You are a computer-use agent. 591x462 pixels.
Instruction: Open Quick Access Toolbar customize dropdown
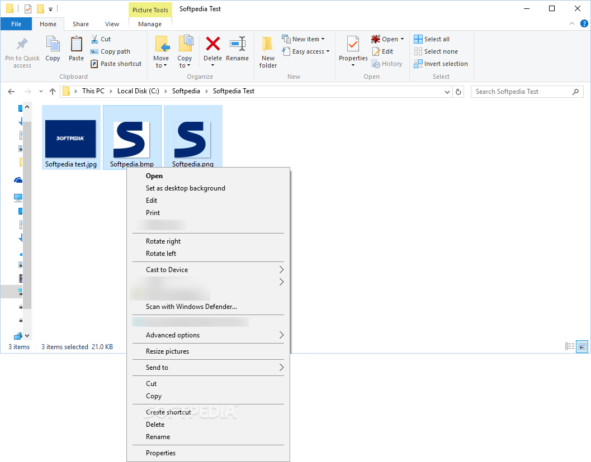(x=50, y=9)
